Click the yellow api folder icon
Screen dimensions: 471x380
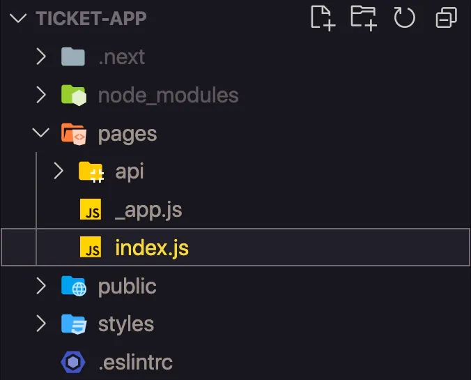[91, 172]
